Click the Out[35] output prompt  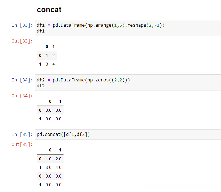click(x=22, y=144)
